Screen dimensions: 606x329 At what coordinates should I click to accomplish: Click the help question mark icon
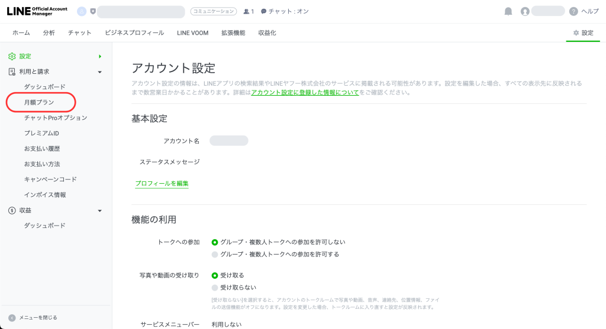pyautogui.click(x=573, y=11)
